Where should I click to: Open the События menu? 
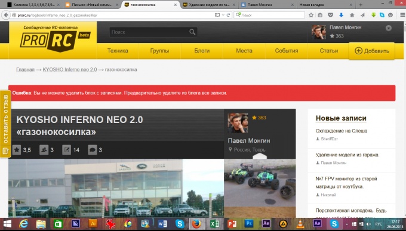click(287, 51)
